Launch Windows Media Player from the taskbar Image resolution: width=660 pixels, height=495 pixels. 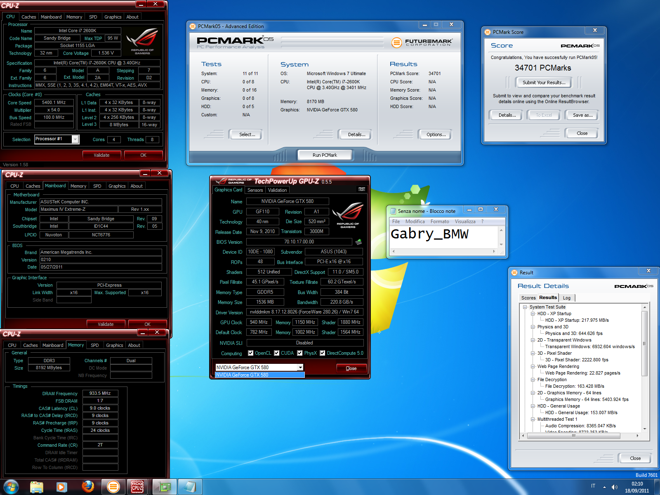(x=62, y=487)
